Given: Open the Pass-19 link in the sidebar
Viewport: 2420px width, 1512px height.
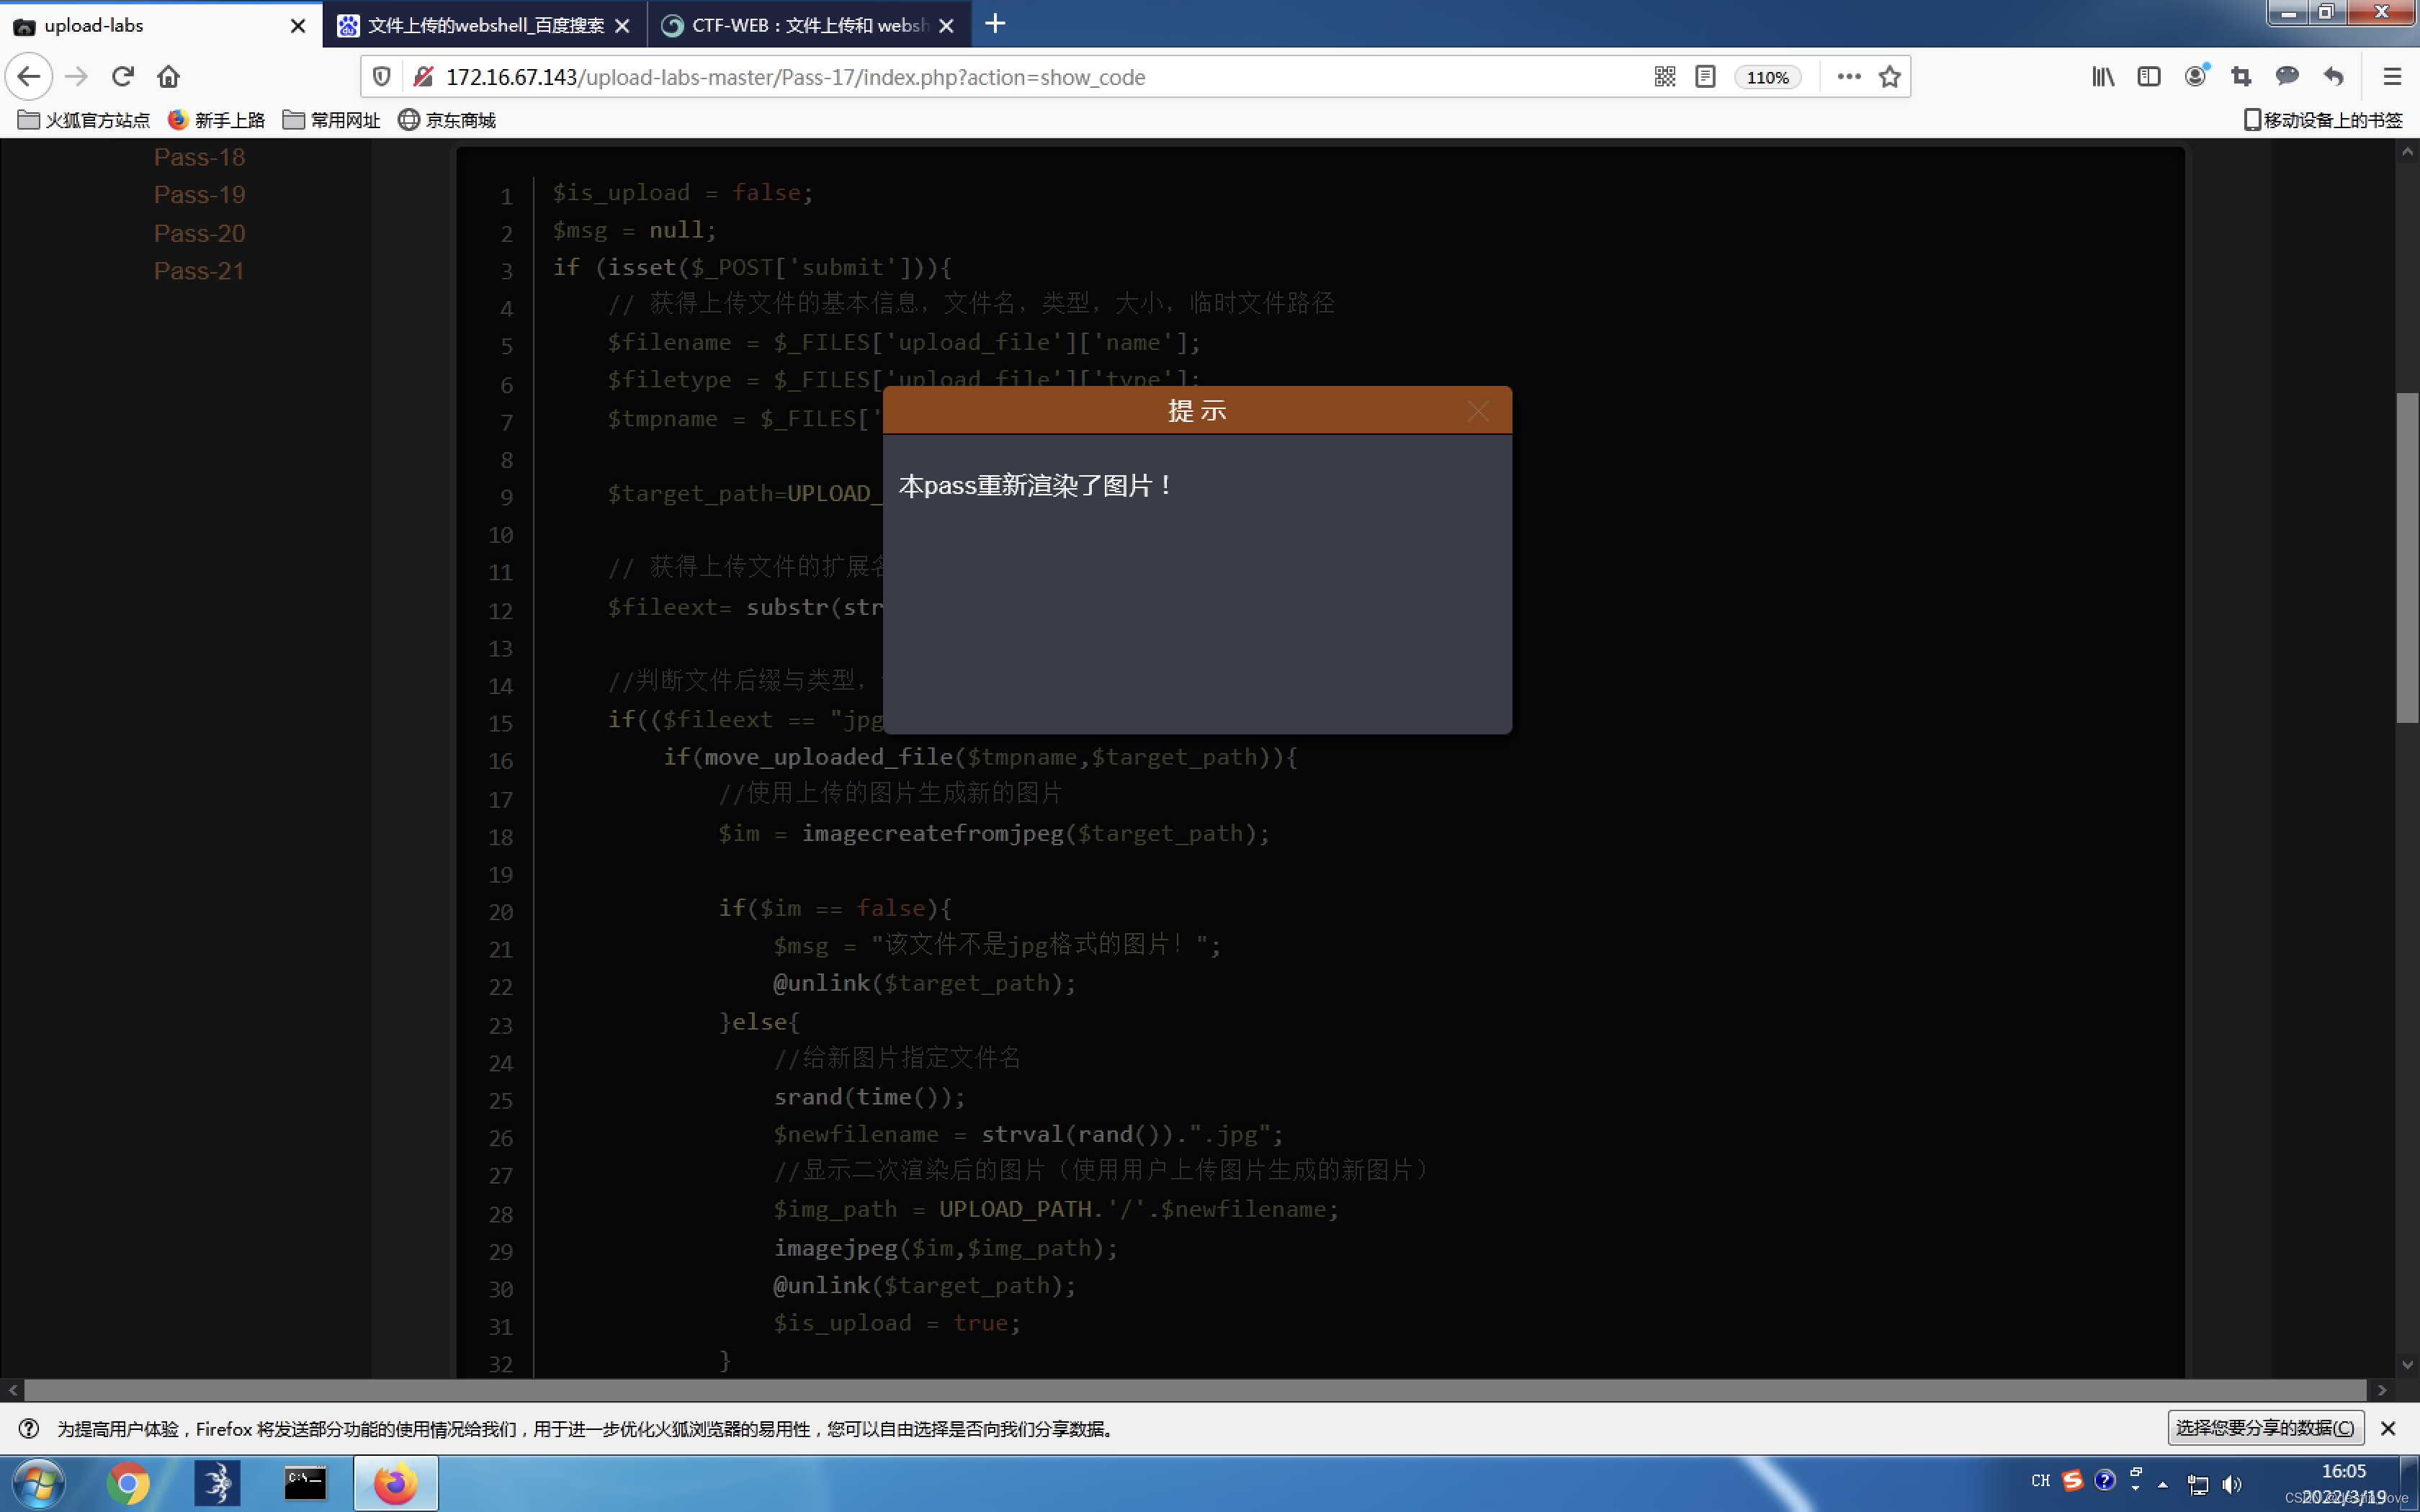Looking at the screenshot, I should pos(199,195).
